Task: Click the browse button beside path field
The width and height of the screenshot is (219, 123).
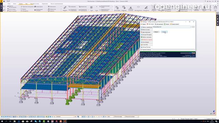Action: point(193,27)
